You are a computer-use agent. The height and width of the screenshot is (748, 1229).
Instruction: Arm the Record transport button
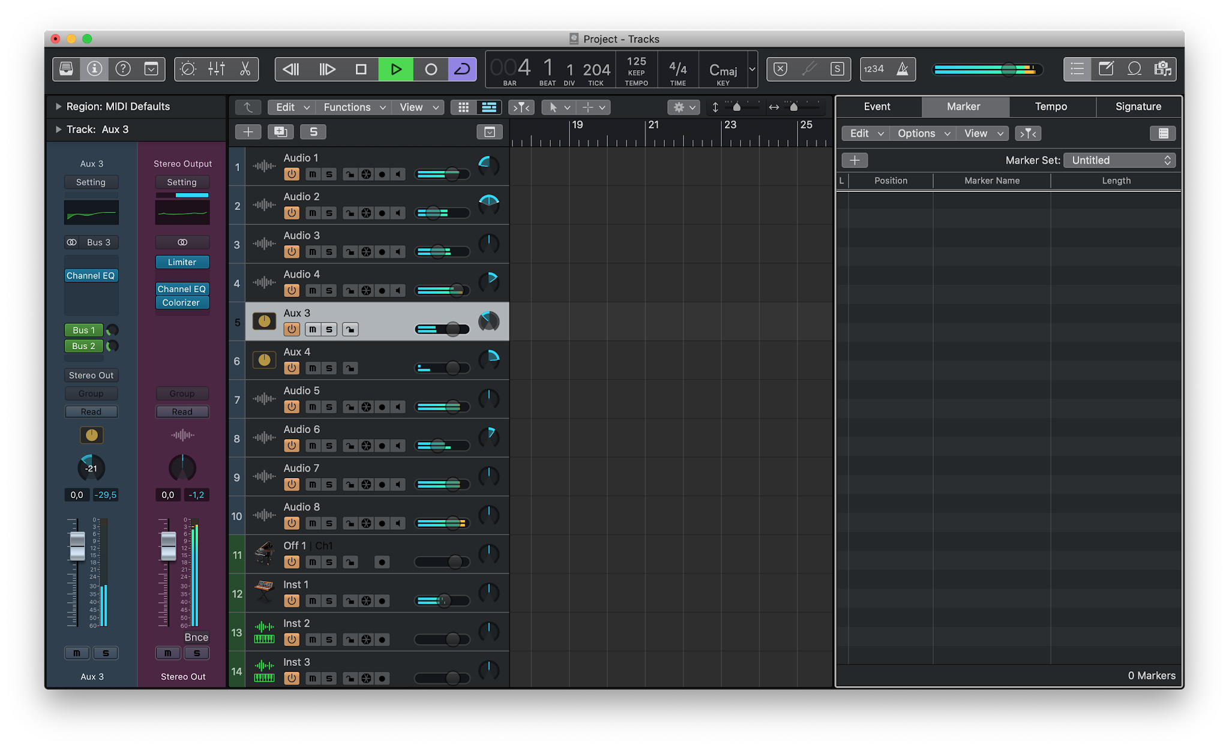tap(431, 69)
